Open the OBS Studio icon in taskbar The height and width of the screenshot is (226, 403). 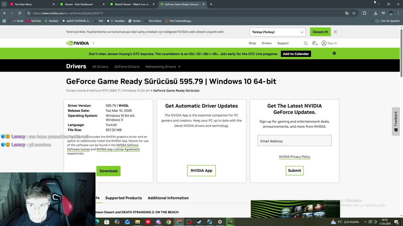coord(189,222)
